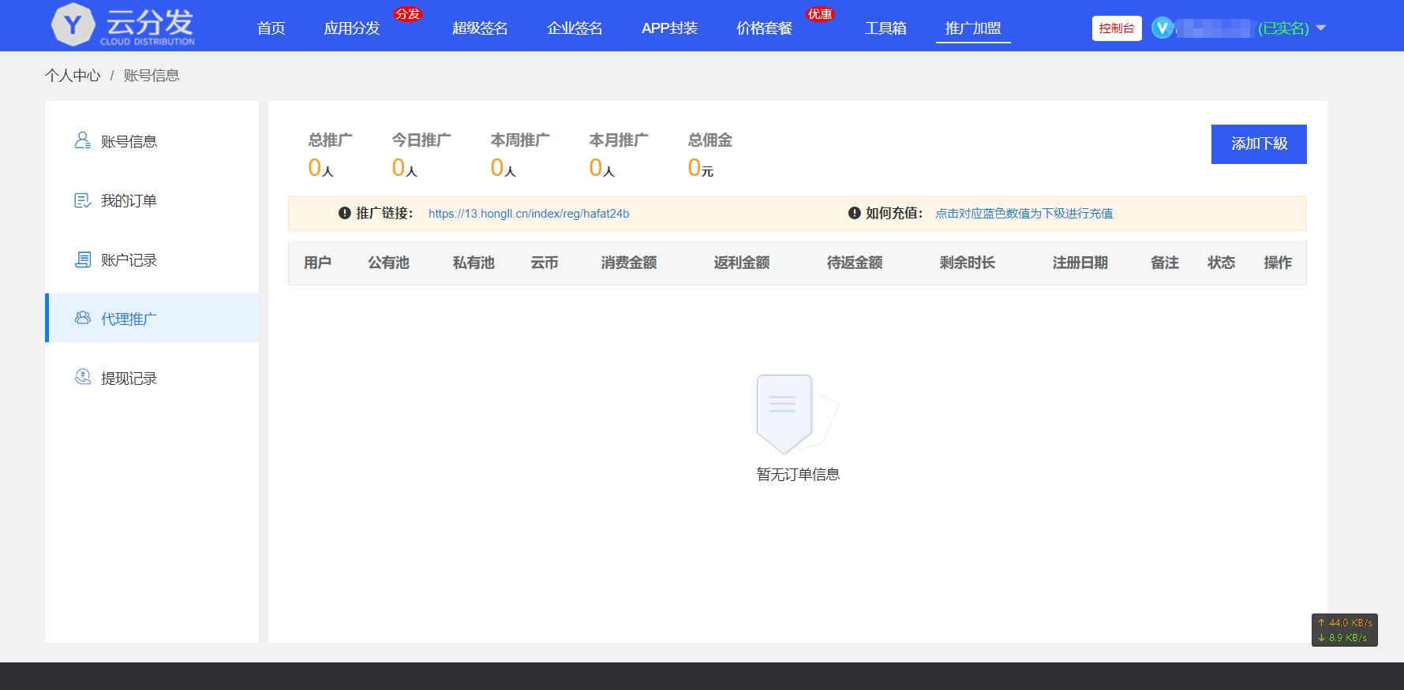
Task: Click the 我的订单 order icon
Action: pos(83,200)
